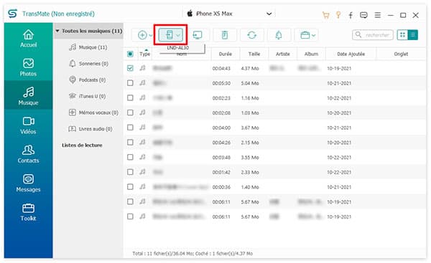Check the 00:01:42 song checkbox
Screen dimensions: 431x263
click(130, 172)
